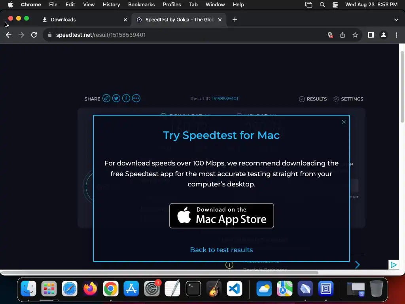Open Finder from the dock
The image size is (405, 304).
(x=28, y=289)
